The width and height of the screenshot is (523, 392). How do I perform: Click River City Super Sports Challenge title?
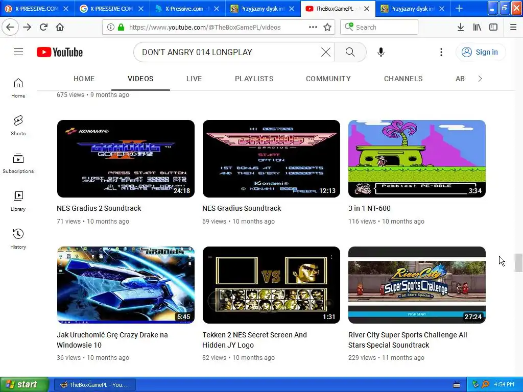[x=408, y=340]
